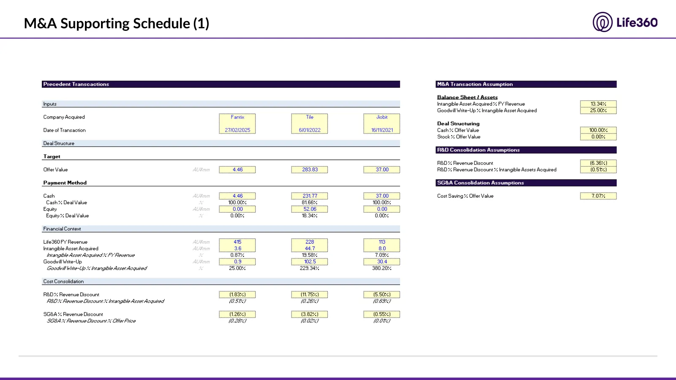This screenshot has width=676, height=380.
Task: Select transaction date 16/11/2021
Action: (382, 130)
